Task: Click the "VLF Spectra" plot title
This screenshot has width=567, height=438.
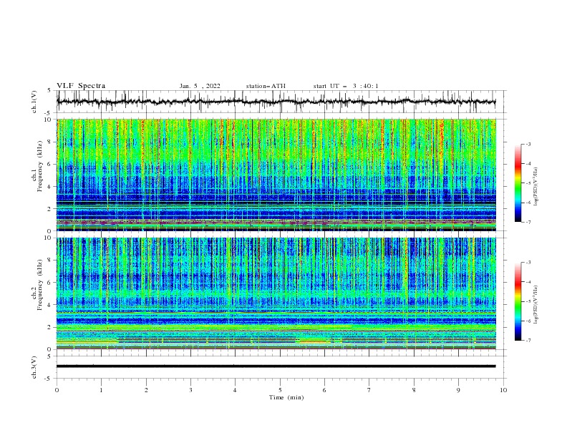Action: (81, 86)
